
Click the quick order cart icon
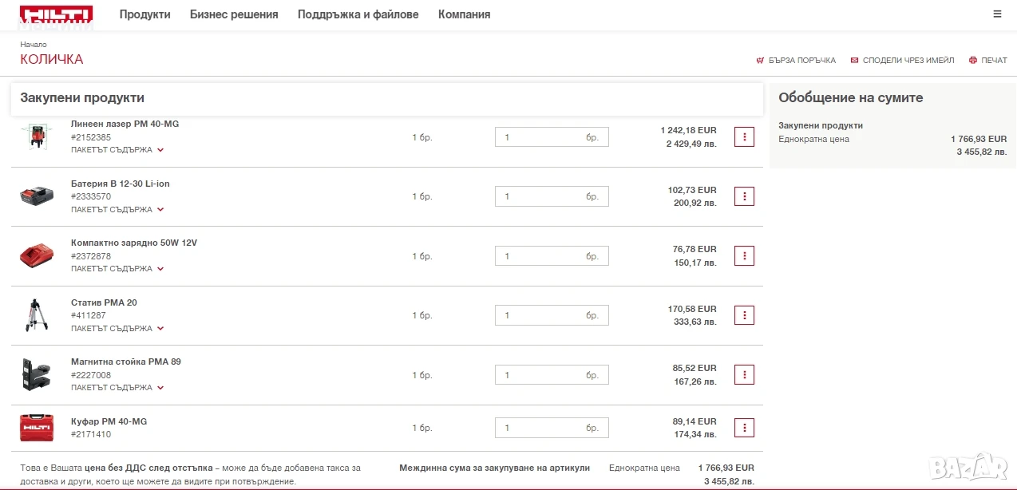pos(760,61)
